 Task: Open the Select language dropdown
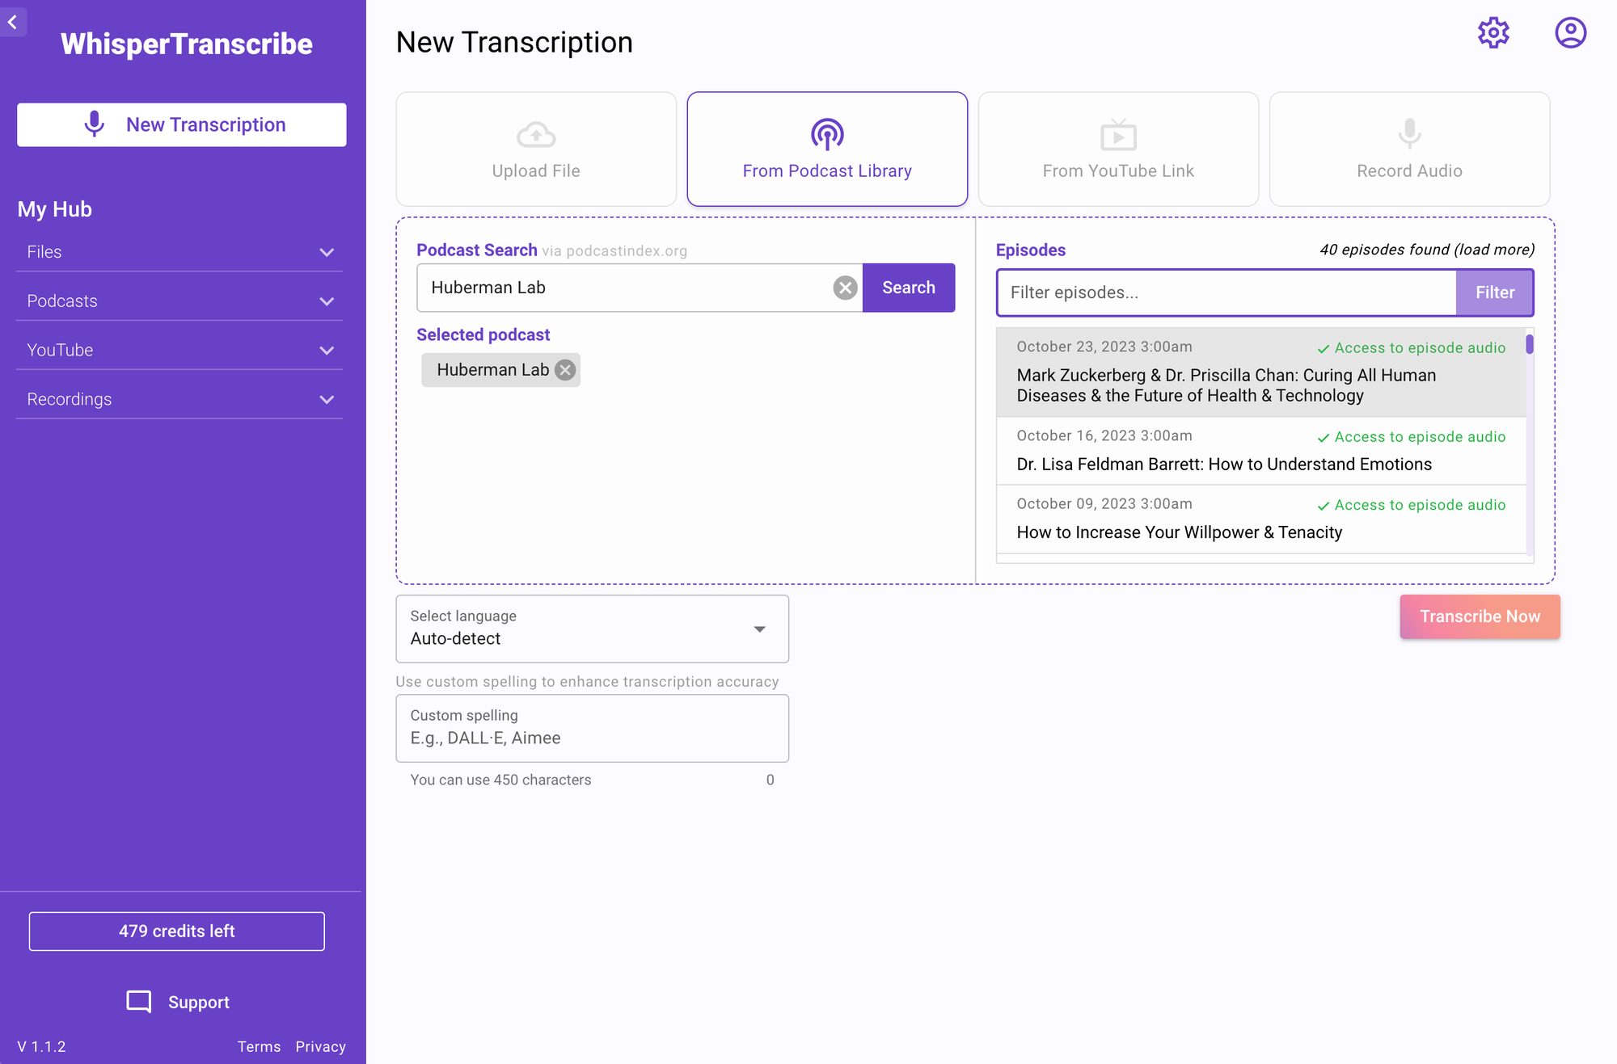[592, 629]
